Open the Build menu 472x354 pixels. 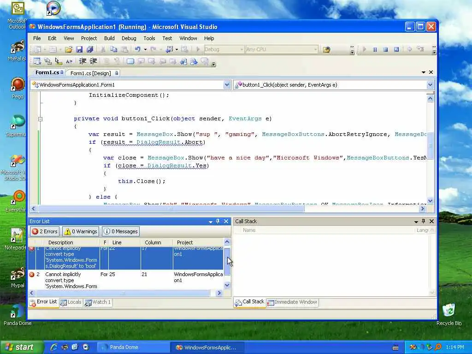109,38
